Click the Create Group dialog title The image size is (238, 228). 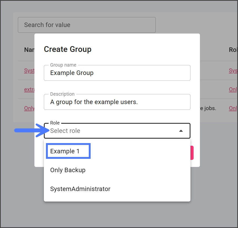(68, 49)
